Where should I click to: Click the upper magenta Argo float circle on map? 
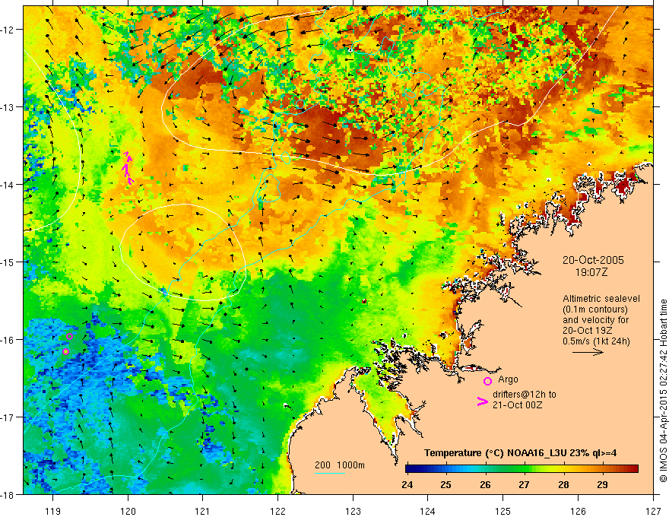(x=69, y=337)
